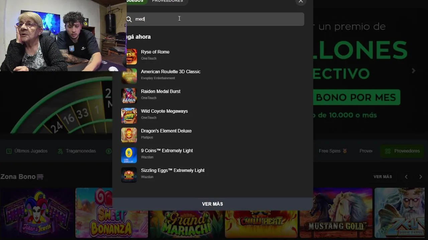Click the Proveedores grid icon
Viewport: 428px width, 240px height.
(388, 151)
